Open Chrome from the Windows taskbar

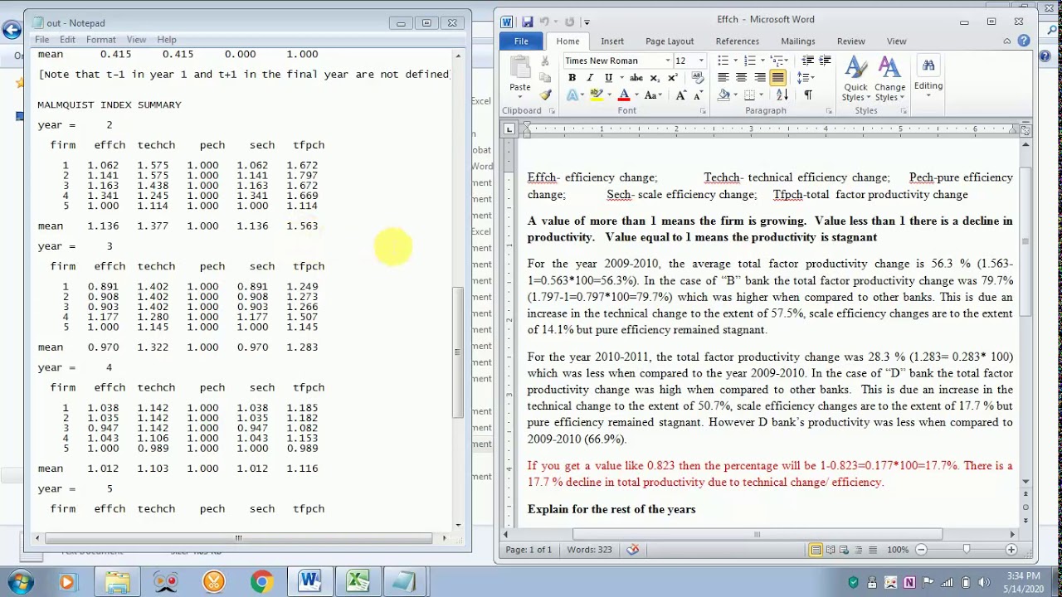coord(261,581)
